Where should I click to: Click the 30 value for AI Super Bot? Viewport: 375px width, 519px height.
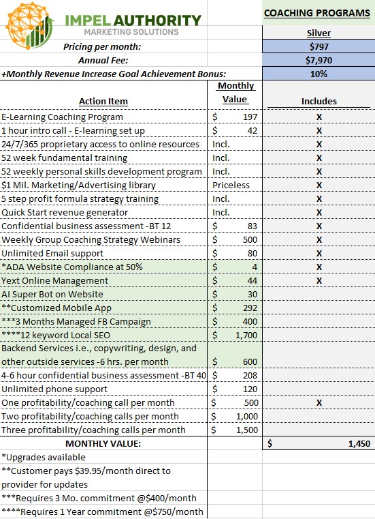point(252,294)
